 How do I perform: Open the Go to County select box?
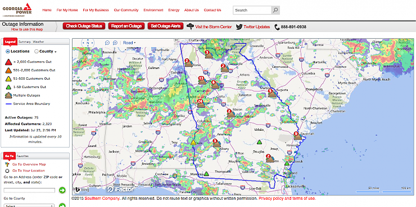pyautogui.click(x=29, y=205)
